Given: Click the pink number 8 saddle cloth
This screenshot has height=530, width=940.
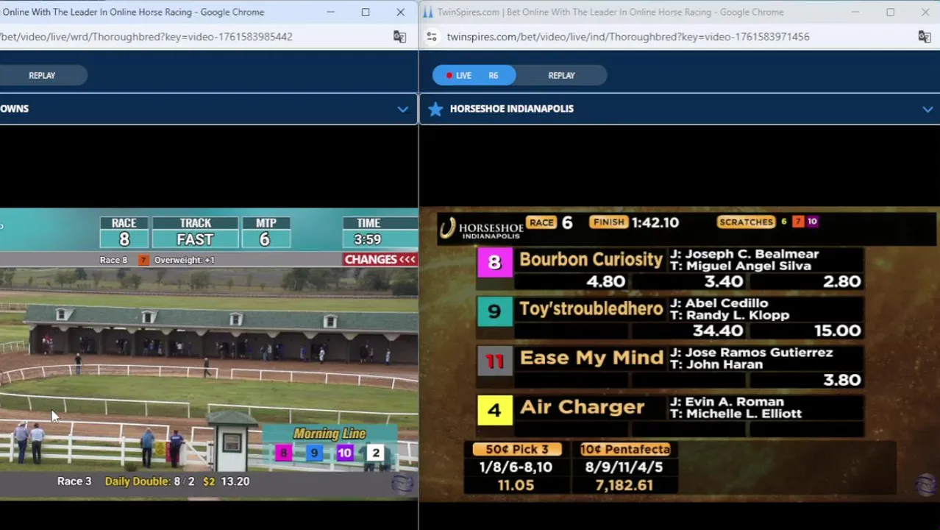Looking at the screenshot, I should click(x=494, y=263).
